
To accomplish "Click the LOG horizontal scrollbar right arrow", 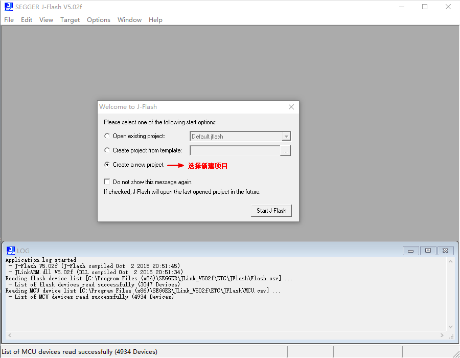I will 443,335.
